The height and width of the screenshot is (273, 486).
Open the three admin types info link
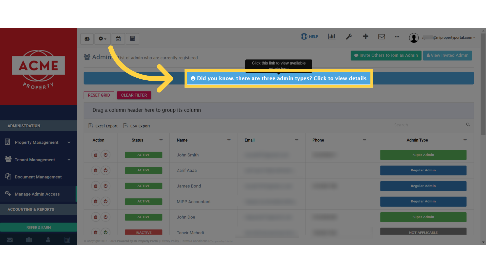[278, 78]
